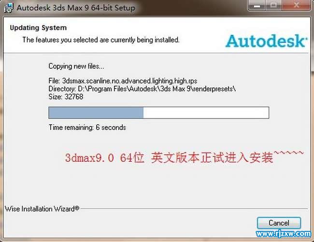Click the registered trademark symbol after Wizard
The width and height of the screenshot is (314, 242).
click(x=77, y=208)
